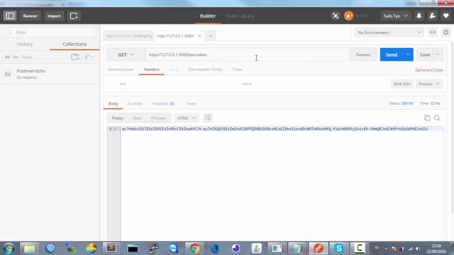The height and width of the screenshot is (255, 454).
Task: Click the Params button
Action: pyautogui.click(x=362, y=55)
